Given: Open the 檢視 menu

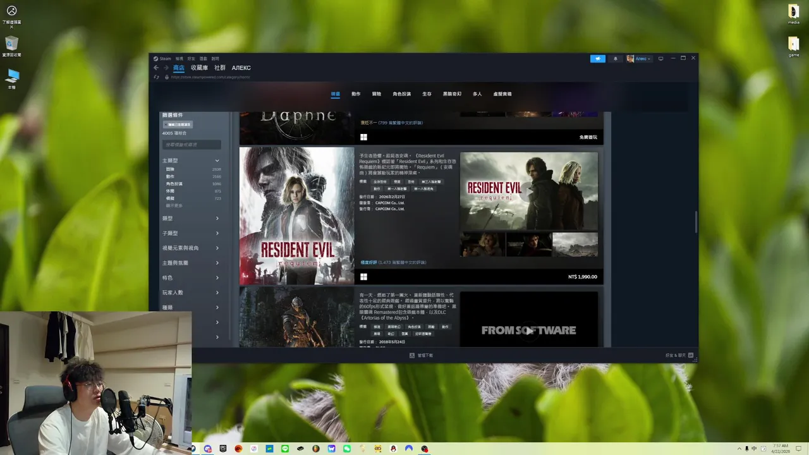Looking at the screenshot, I should (x=179, y=59).
